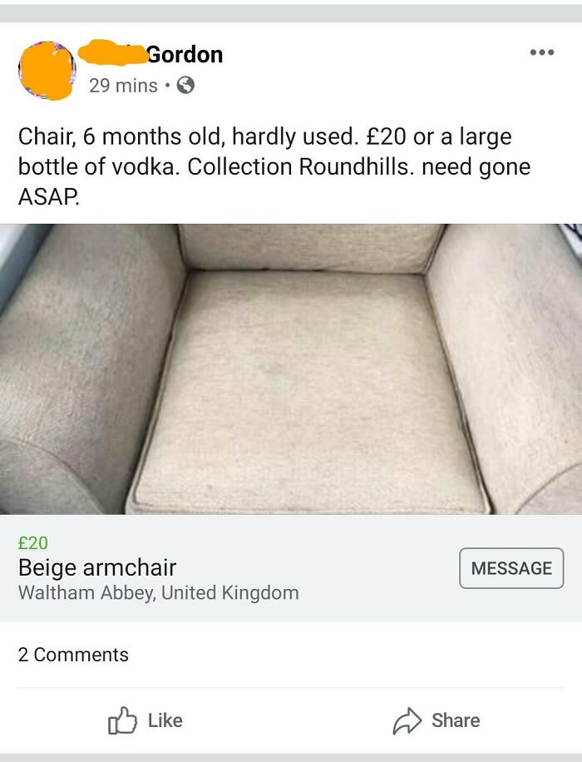
Task: Click the Share arrow icon
Action: click(x=407, y=719)
